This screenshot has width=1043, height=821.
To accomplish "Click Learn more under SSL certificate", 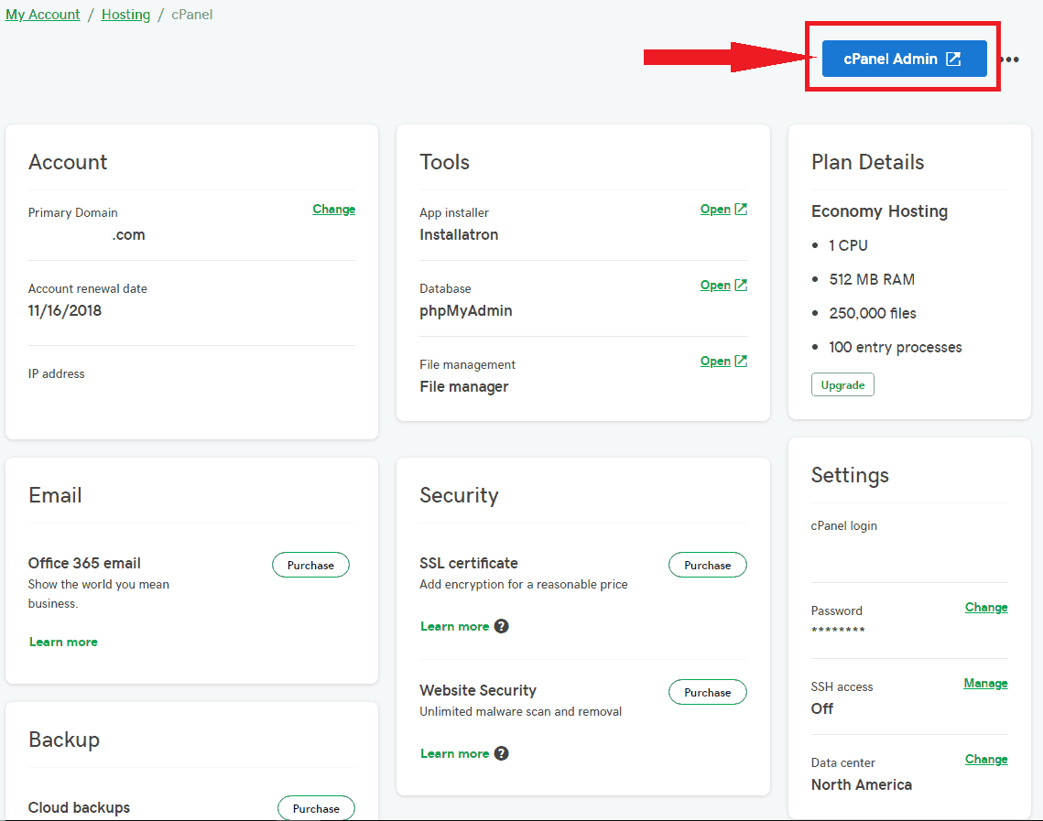I will (x=454, y=626).
